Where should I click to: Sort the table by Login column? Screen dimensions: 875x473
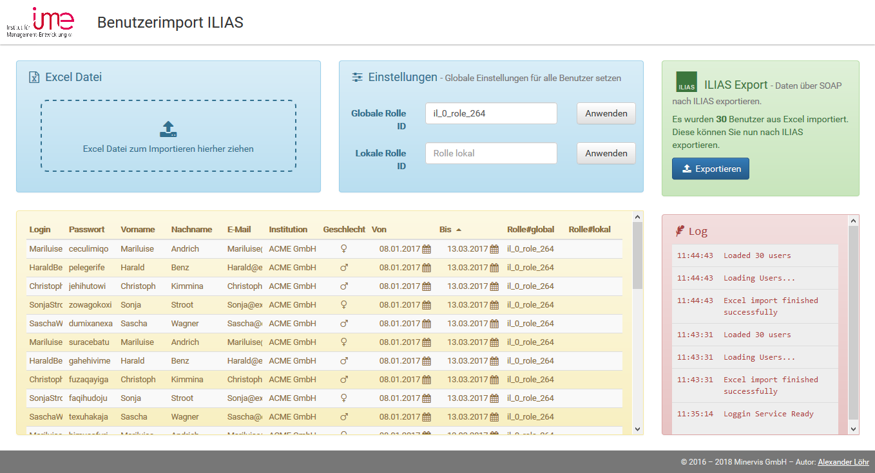pos(40,230)
